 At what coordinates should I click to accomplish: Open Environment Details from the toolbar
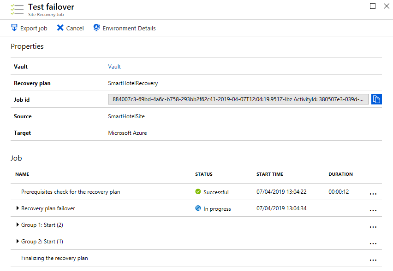tap(129, 28)
